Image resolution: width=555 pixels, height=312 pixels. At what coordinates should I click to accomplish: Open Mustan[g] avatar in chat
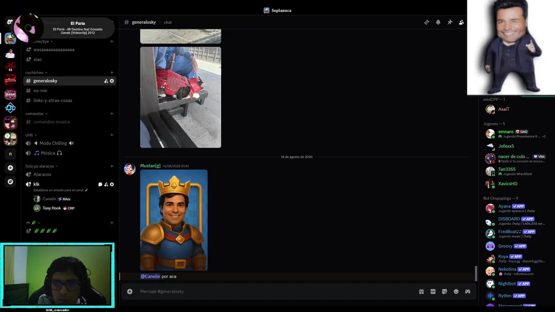pyautogui.click(x=130, y=169)
